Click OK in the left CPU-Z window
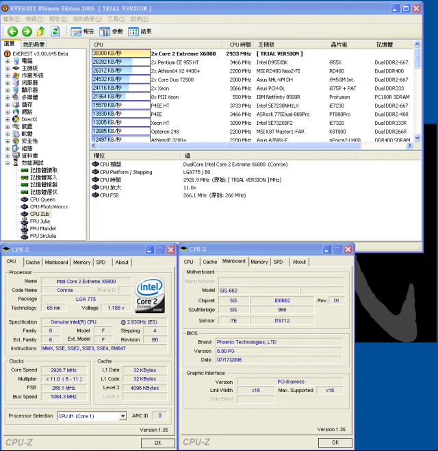This screenshot has height=451, width=438. 158,443
